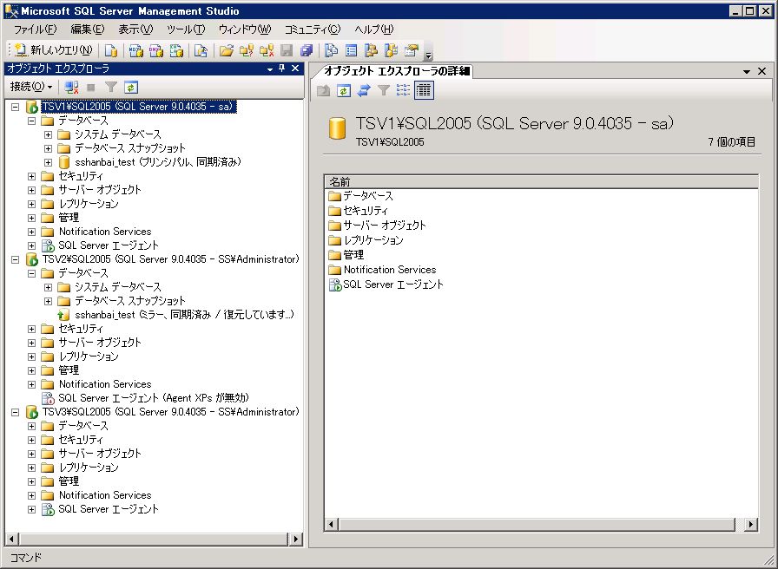Expand データベース folder under TSV3
This screenshot has width=778, height=569.
[x=32, y=426]
